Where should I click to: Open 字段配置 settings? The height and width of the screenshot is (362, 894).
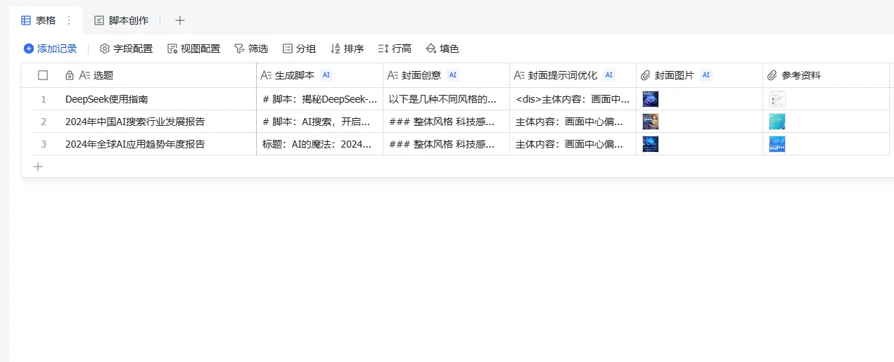pos(126,49)
